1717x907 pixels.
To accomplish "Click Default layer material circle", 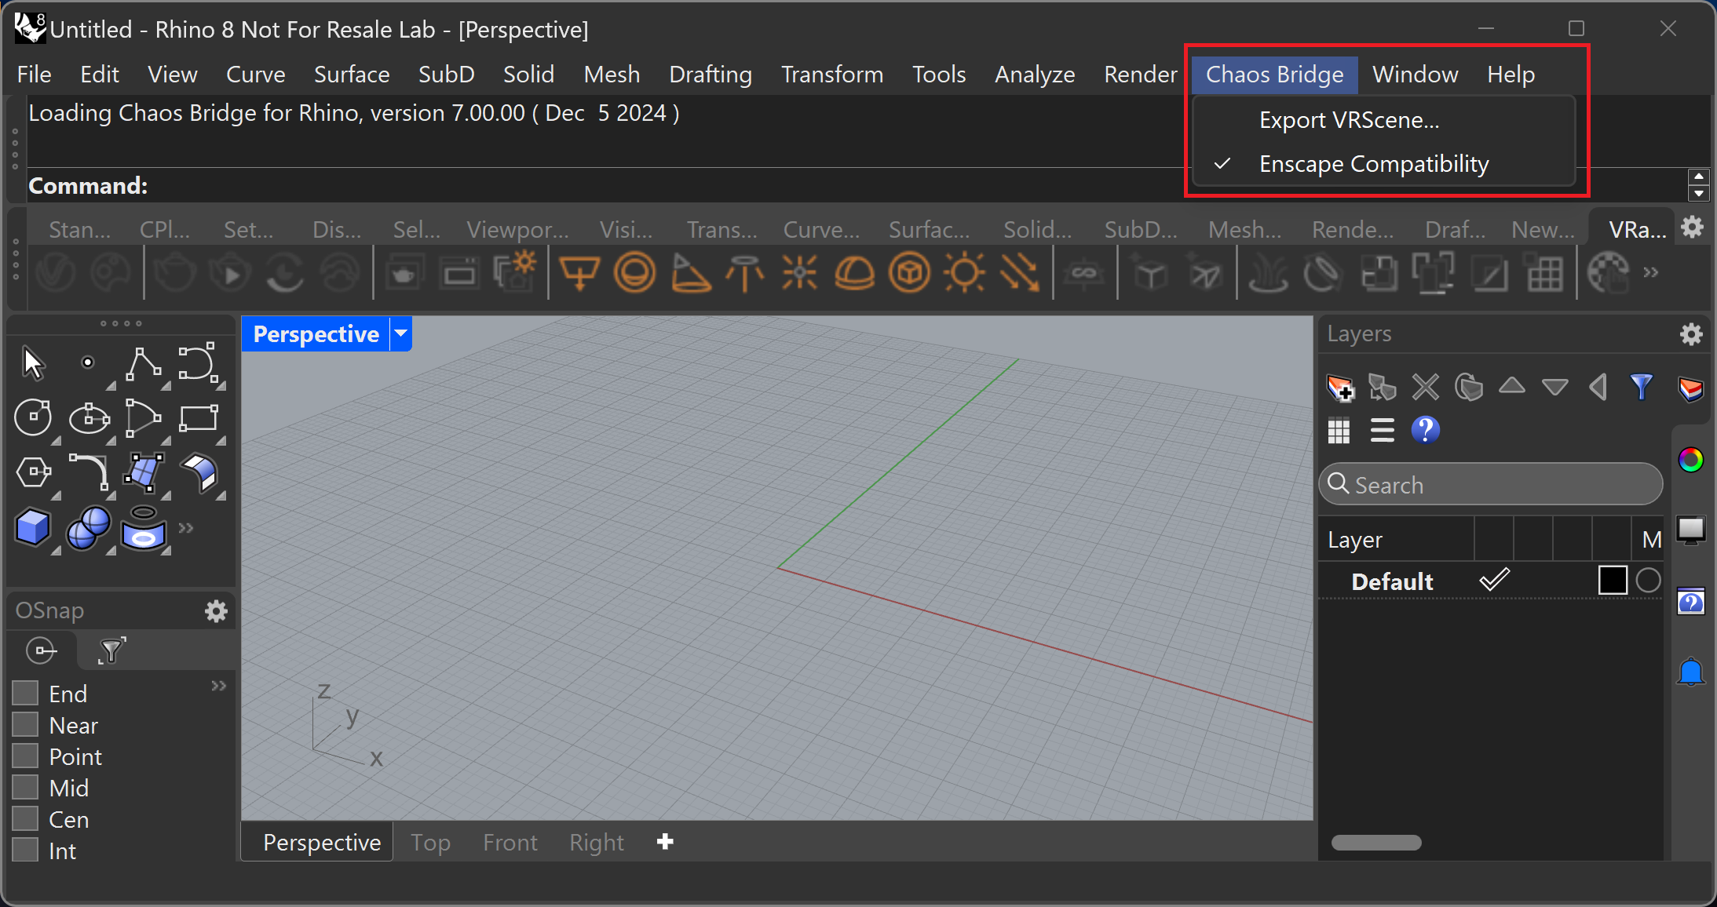I will click(x=1649, y=581).
